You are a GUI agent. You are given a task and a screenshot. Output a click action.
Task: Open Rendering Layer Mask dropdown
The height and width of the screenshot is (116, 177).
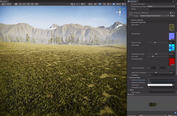(x=161, y=6)
